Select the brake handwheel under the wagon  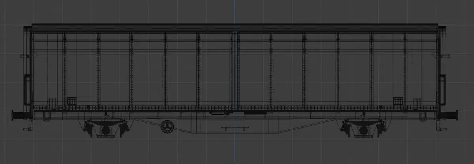[167, 127]
